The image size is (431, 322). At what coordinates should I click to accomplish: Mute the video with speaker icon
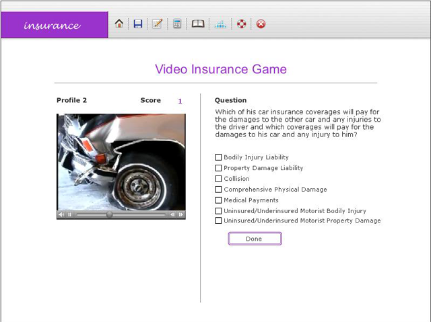[61, 214]
